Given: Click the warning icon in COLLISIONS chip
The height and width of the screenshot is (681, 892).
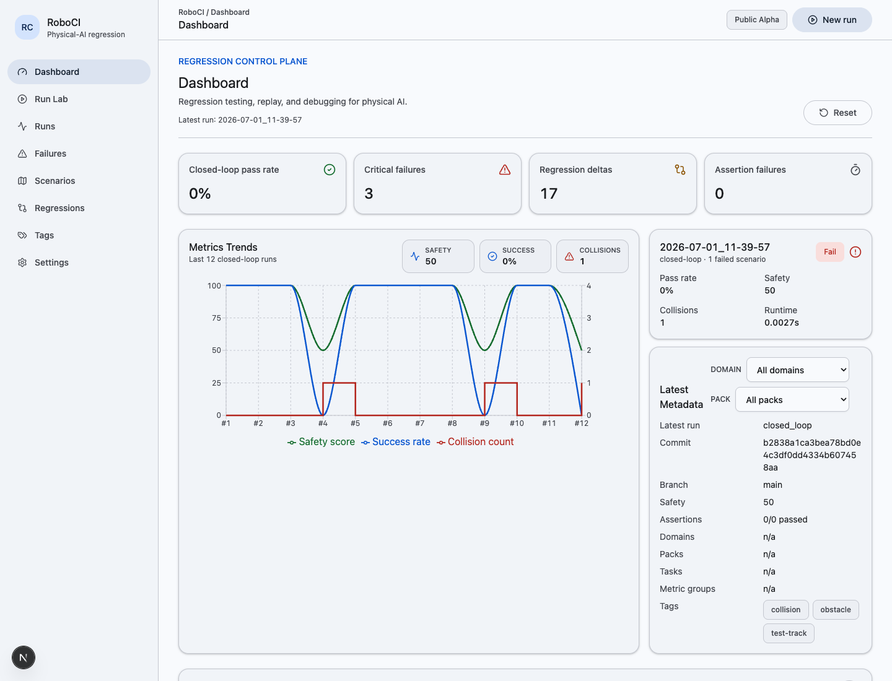Looking at the screenshot, I should pos(569,256).
